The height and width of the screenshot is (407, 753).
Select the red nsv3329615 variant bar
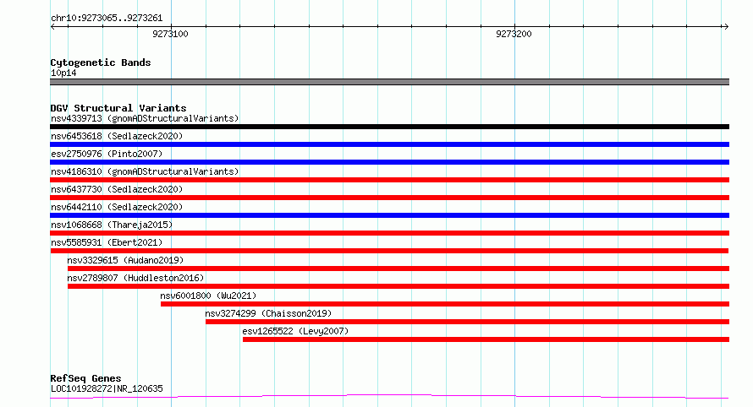[x=398, y=269]
